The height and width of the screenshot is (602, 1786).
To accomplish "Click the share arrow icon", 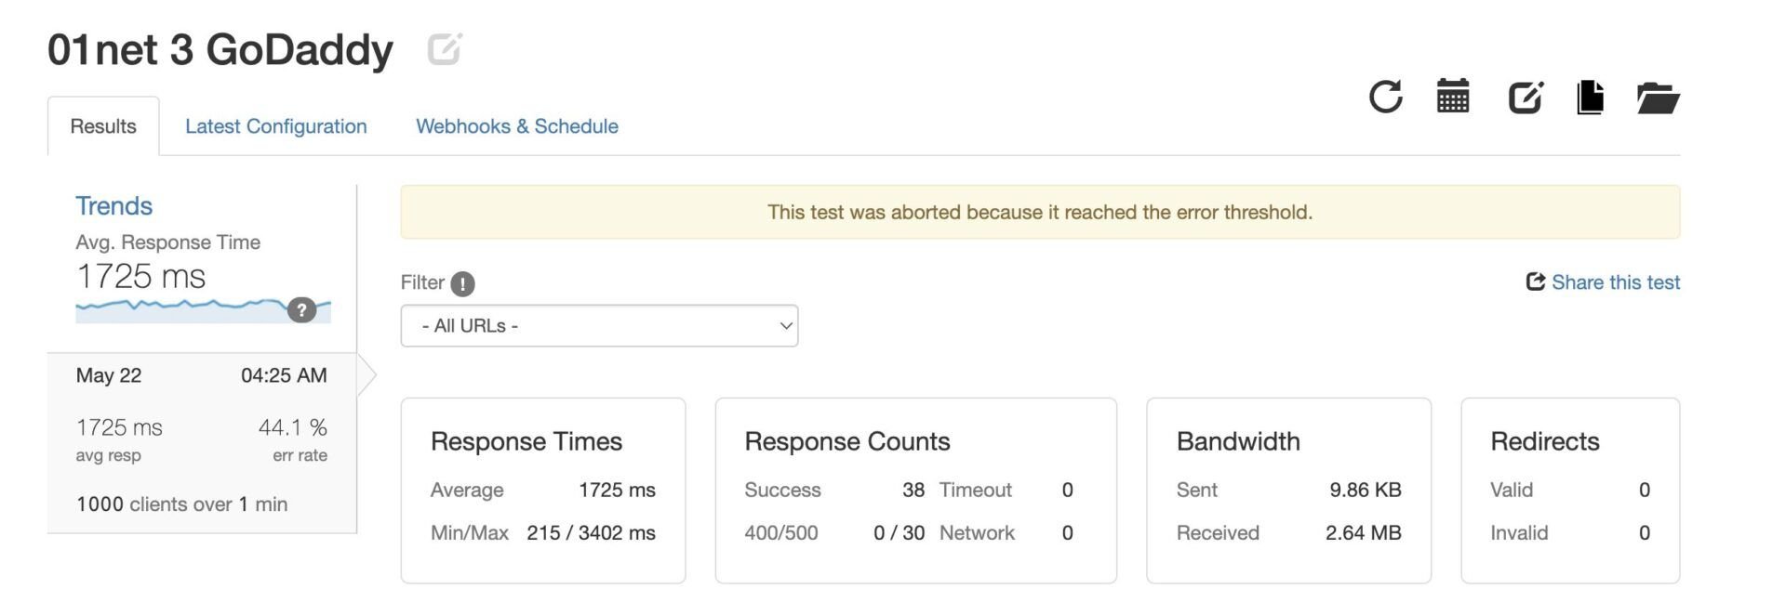I will (x=1536, y=281).
